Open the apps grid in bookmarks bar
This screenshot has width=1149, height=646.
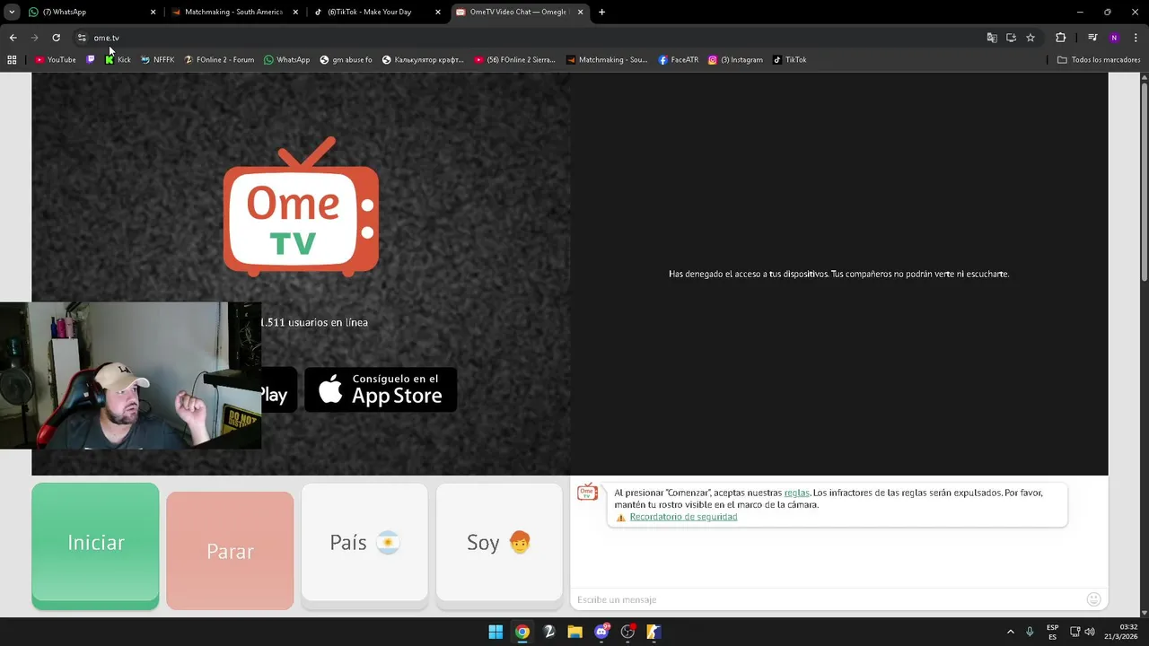point(12,60)
